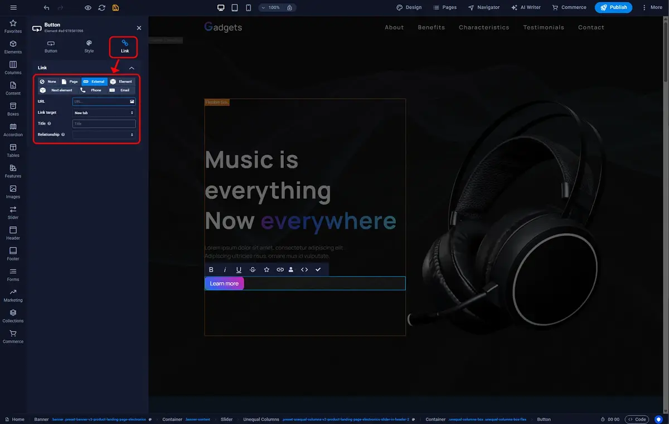Switch to tablet device view
This screenshot has height=424, width=669.
(x=235, y=8)
